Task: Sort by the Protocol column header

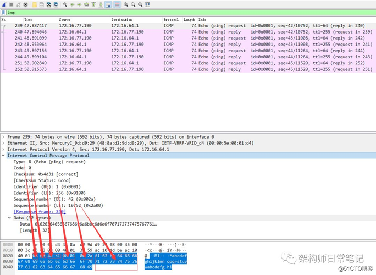Action: [172, 20]
